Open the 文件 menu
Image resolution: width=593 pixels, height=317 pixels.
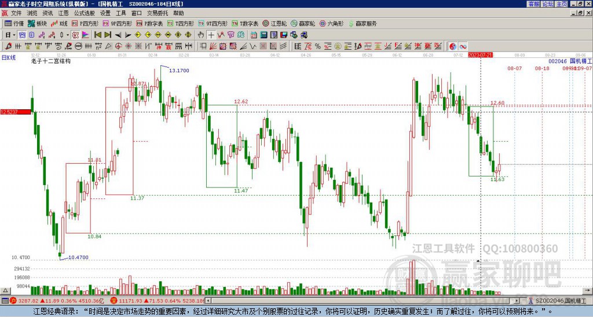(16, 13)
